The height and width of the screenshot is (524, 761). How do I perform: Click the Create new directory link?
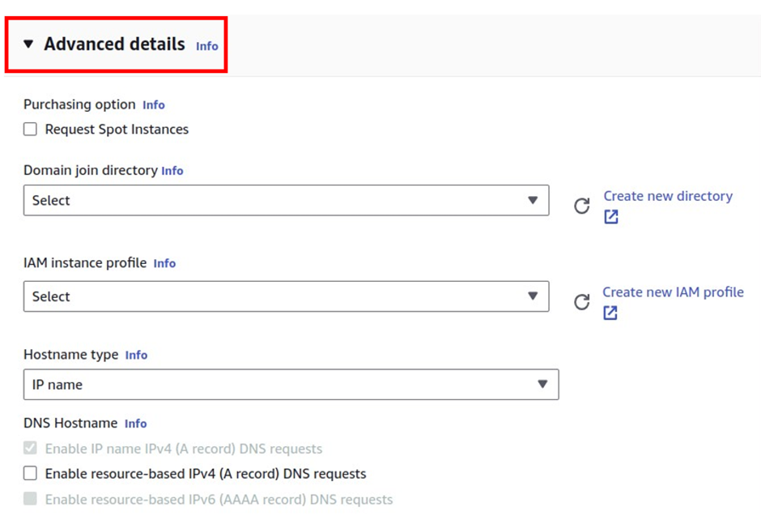point(668,196)
